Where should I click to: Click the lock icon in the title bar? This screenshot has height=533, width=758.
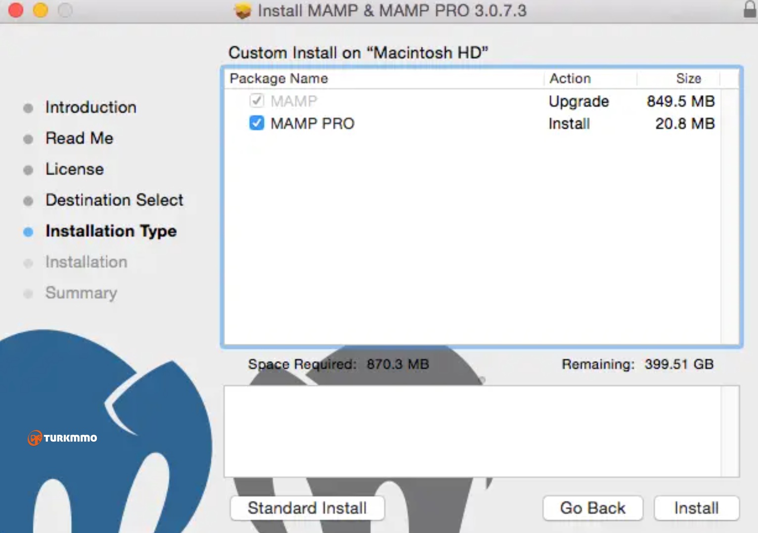[x=750, y=9]
